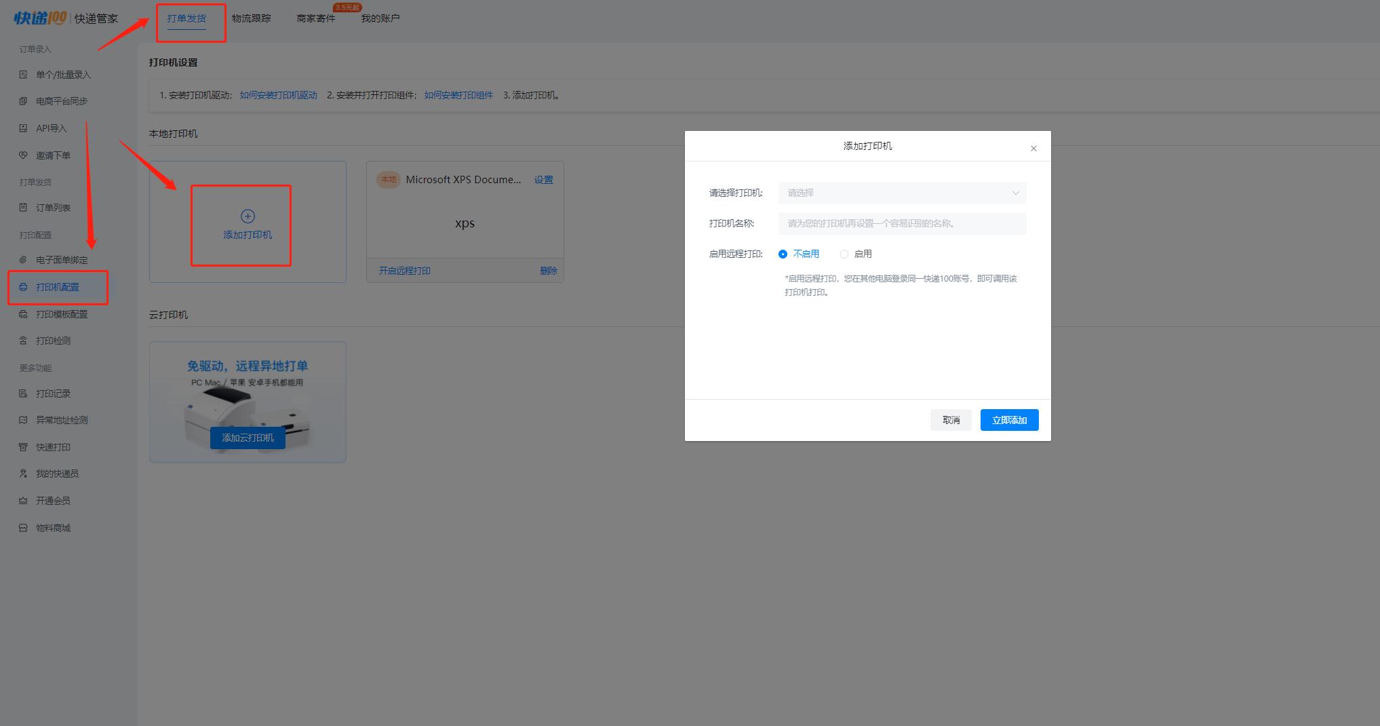Image resolution: width=1380 pixels, height=726 pixels.
Task: Open 我的快递员 menu item
Action: coord(57,474)
